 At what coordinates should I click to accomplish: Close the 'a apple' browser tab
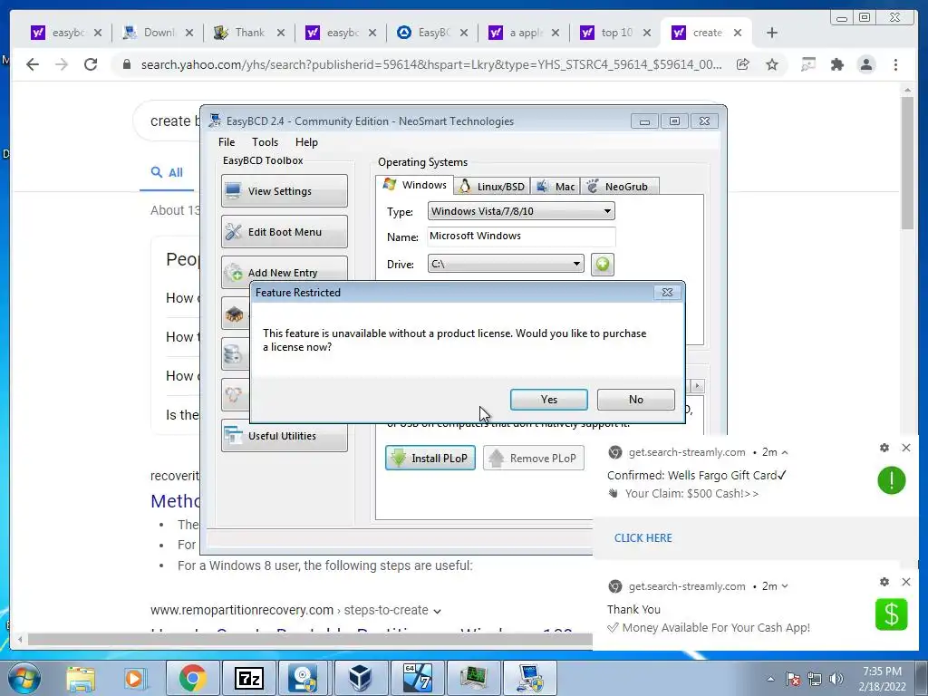click(x=556, y=33)
